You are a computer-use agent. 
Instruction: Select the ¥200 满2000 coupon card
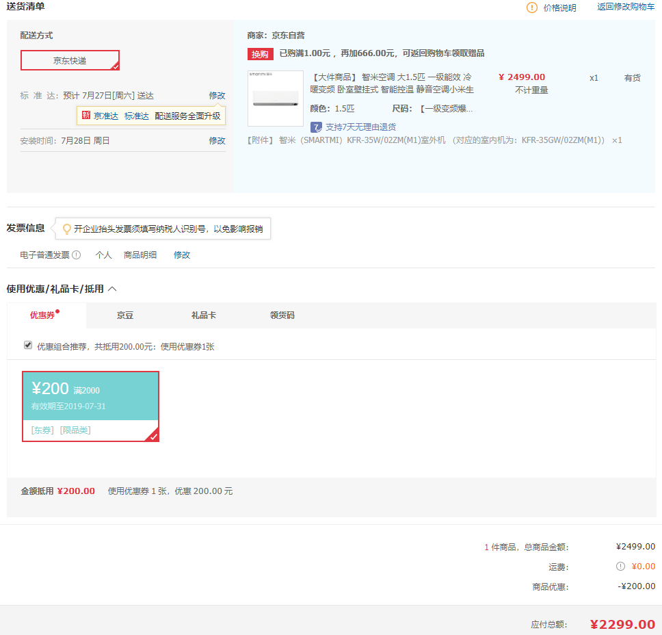pyautogui.click(x=91, y=406)
